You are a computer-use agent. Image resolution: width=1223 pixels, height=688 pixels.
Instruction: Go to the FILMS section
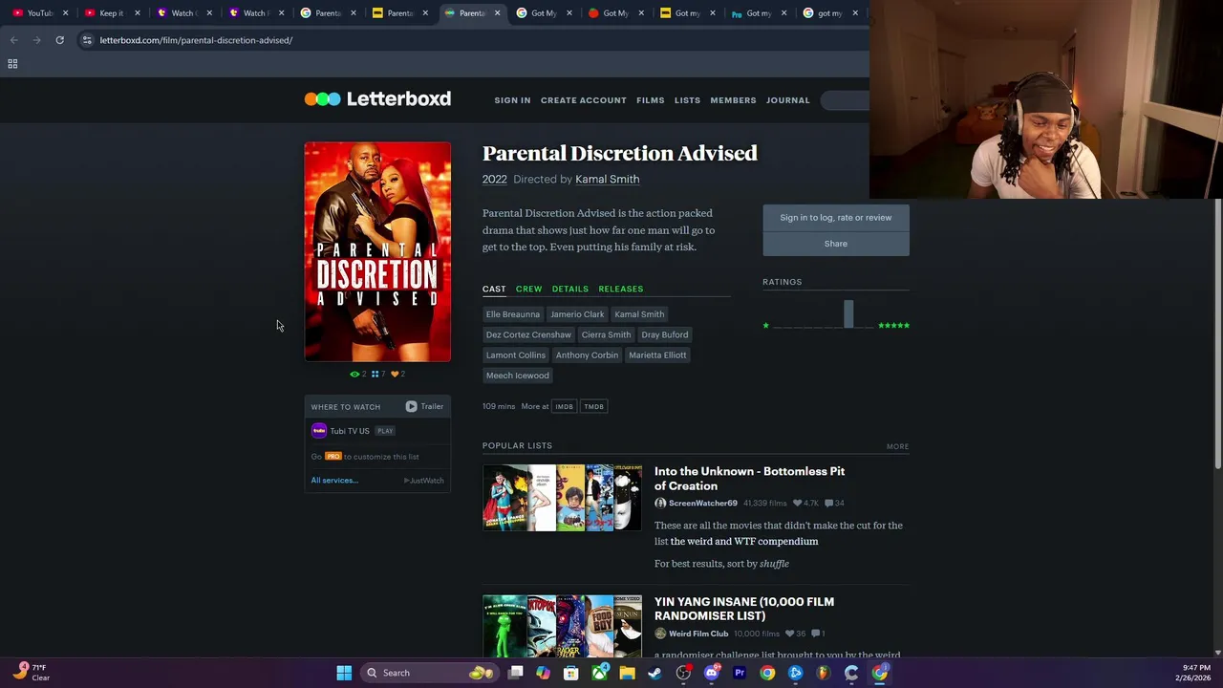(x=651, y=100)
